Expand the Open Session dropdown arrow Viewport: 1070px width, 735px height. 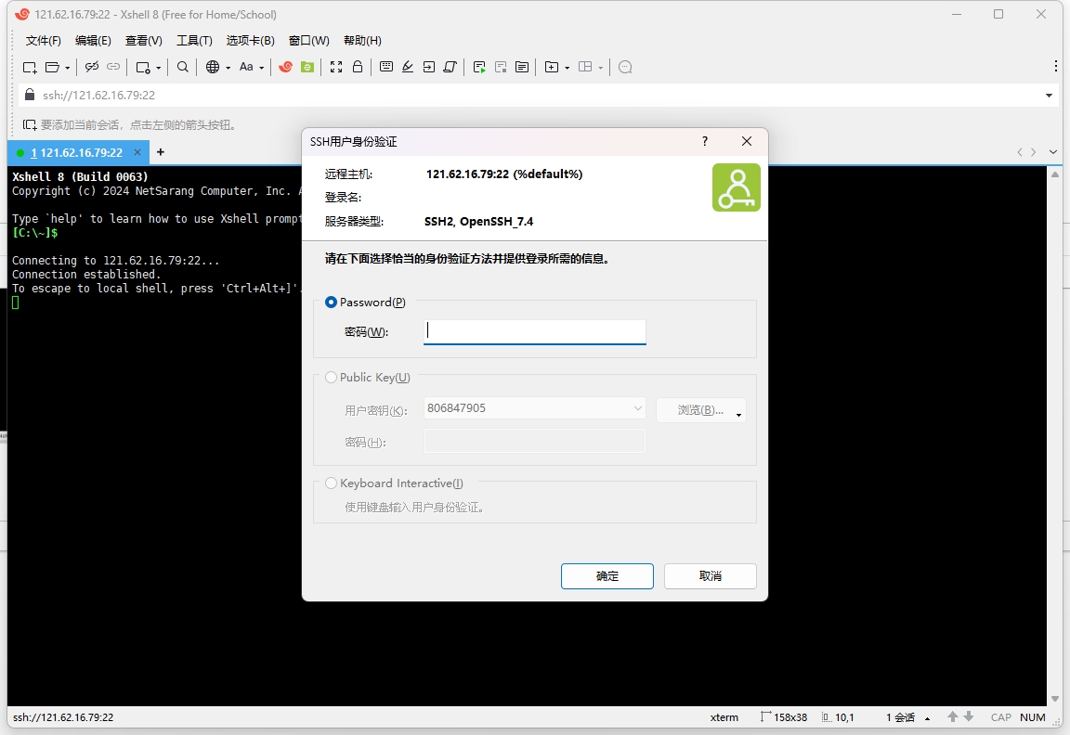pos(68,68)
